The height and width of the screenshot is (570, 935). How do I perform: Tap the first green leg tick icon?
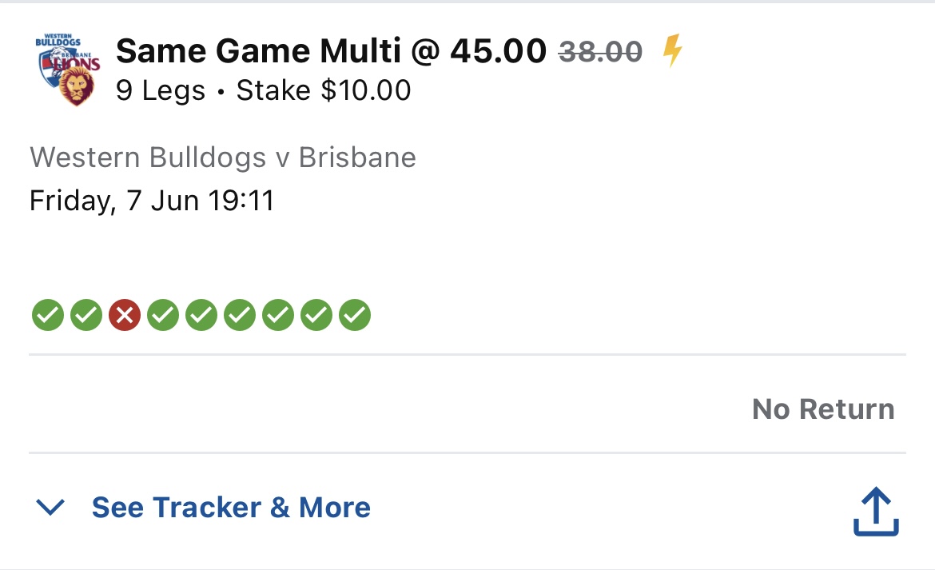(x=48, y=315)
